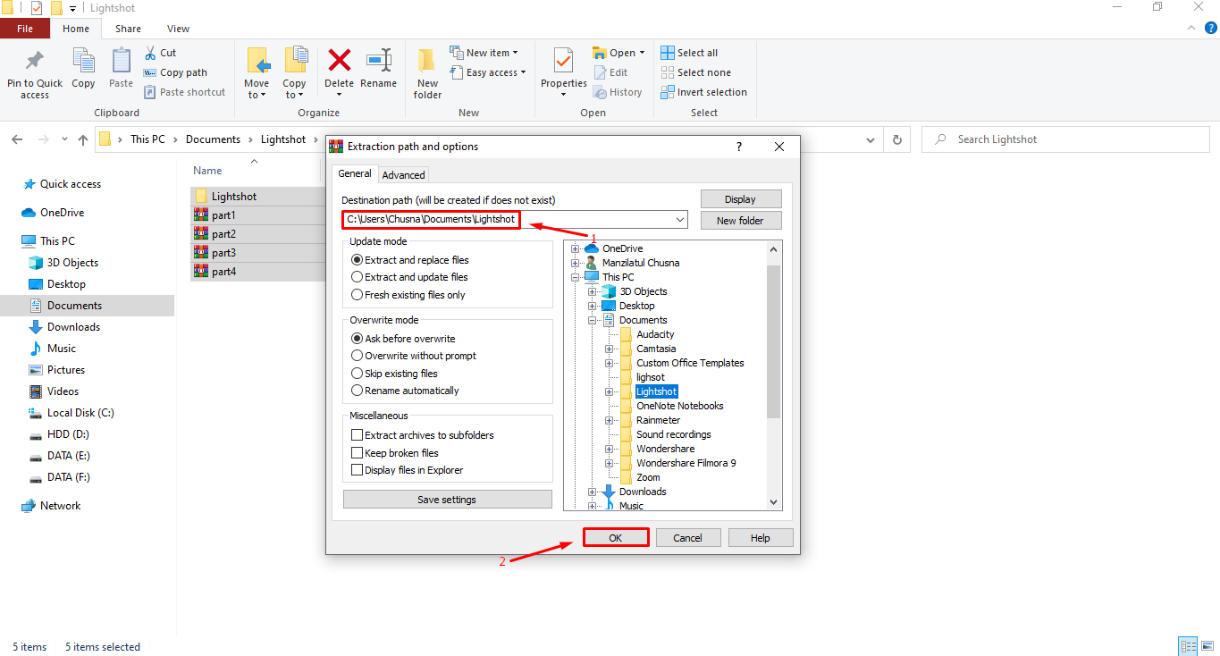
Task: Click Select all in ribbon
Action: click(x=689, y=53)
